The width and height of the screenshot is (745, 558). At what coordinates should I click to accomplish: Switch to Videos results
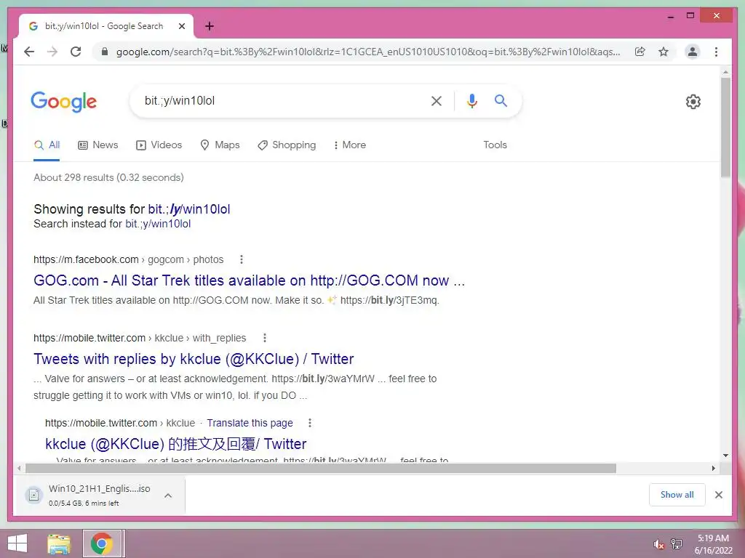(159, 145)
